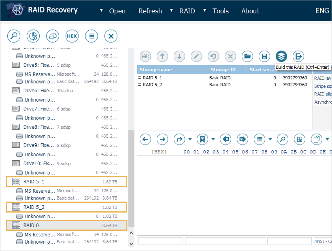Image resolution: width=332 pixels, height=251 pixels.
Task: Open the HEX viewer from left toolbar
Action: coord(72,36)
